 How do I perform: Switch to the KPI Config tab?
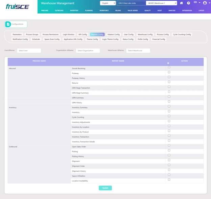pos(83,34)
